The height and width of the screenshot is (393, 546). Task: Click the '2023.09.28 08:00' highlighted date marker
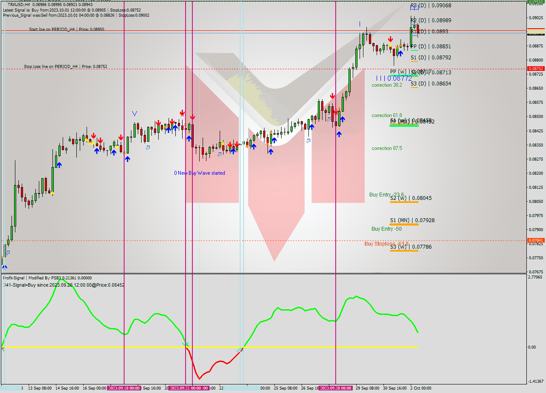336,389
